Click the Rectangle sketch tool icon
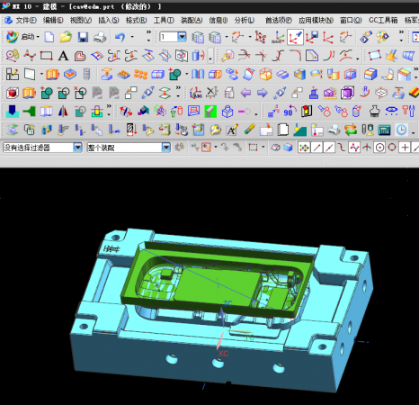Screen dimensions: 419x405 [46, 56]
